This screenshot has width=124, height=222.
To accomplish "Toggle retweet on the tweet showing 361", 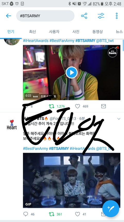I will point(52,214).
